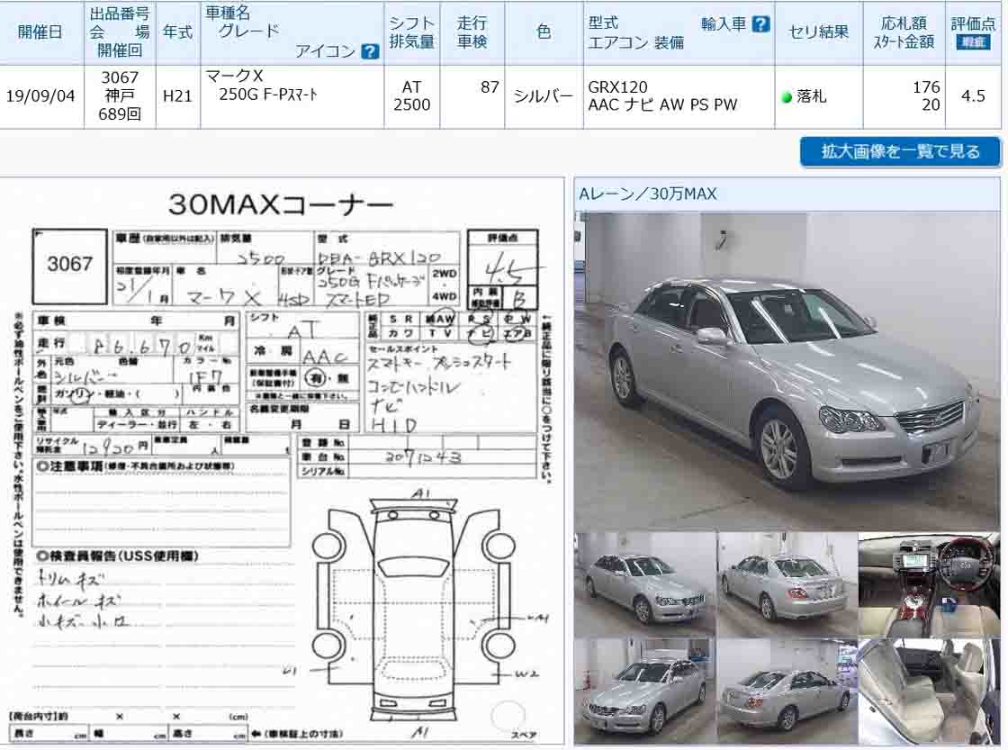Click the venue name 神戸
Screen dimensions: 1008x750
[x=120, y=95]
